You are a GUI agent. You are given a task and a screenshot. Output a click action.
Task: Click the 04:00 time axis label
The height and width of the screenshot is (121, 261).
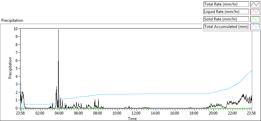(59, 114)
